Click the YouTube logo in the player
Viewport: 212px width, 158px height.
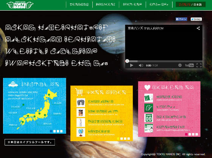[189, 65]
